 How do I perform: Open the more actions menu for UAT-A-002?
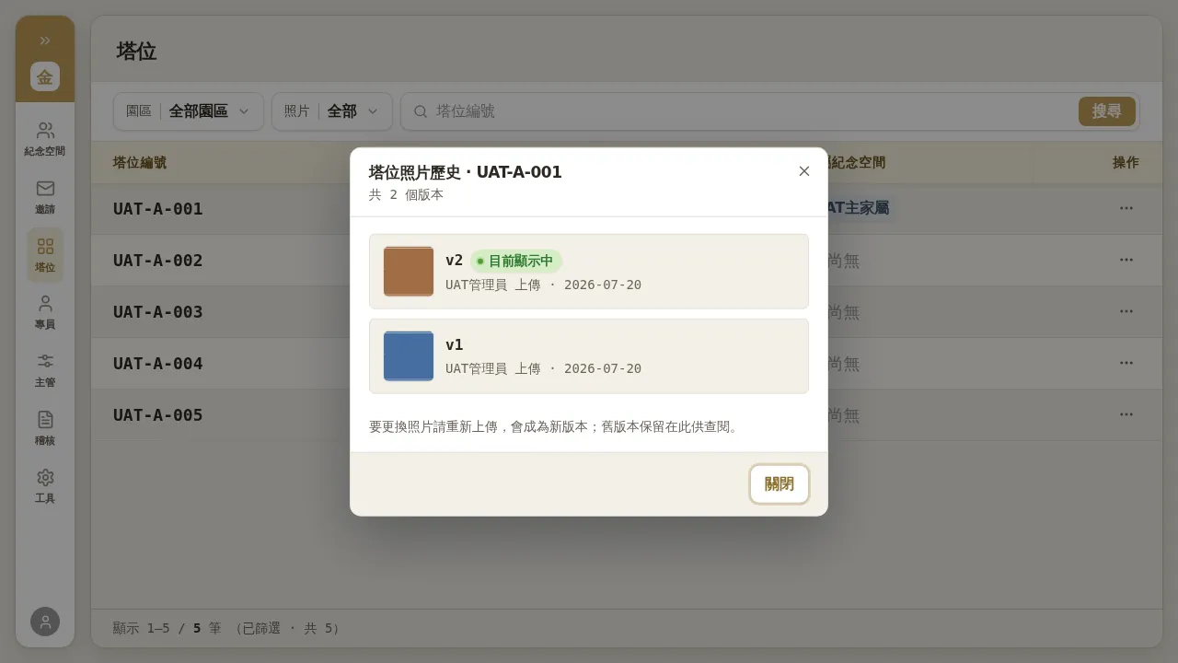pyautogui.click(x=1126, y=260)
